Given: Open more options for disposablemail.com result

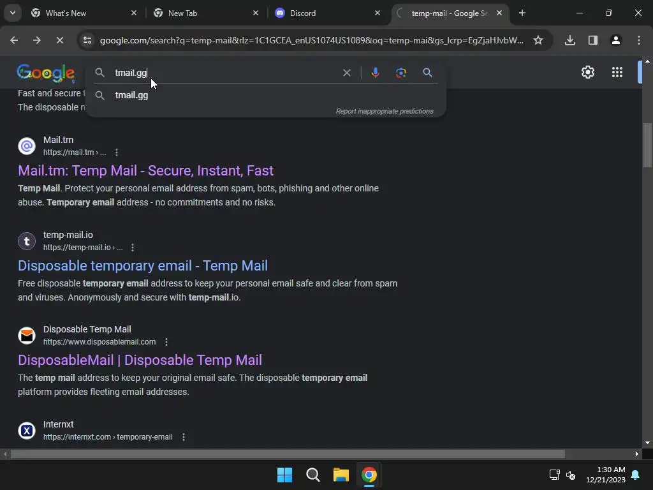Looking at the screenshot, I should [x=166, y=342].
